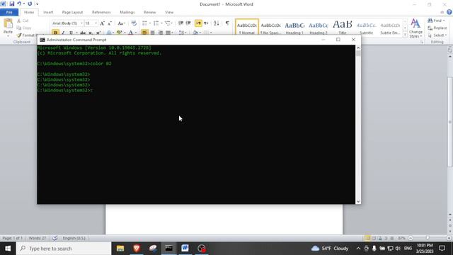Open the font name dropdown arrow
Screen dimensions: 453x255
[x=81, y=23]
